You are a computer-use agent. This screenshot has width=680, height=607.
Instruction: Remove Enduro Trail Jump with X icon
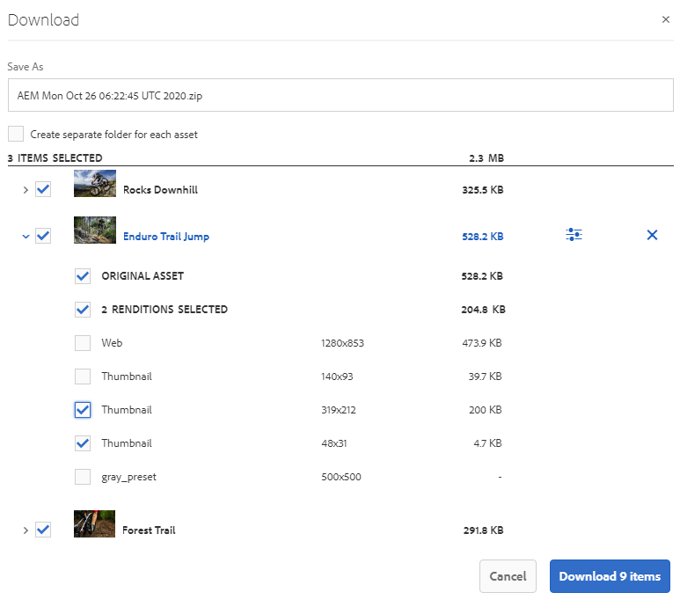tap(652, 235)
